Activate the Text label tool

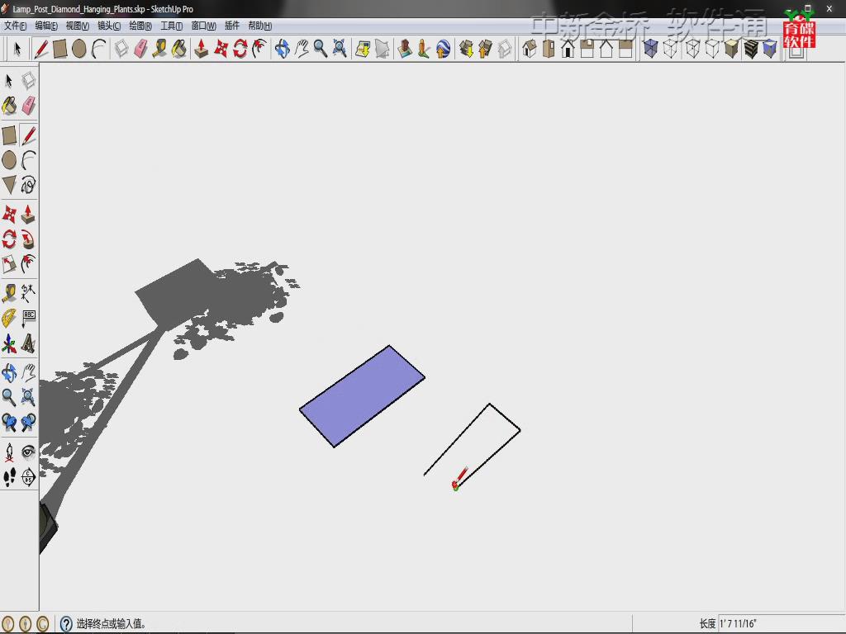click(29, 318)
